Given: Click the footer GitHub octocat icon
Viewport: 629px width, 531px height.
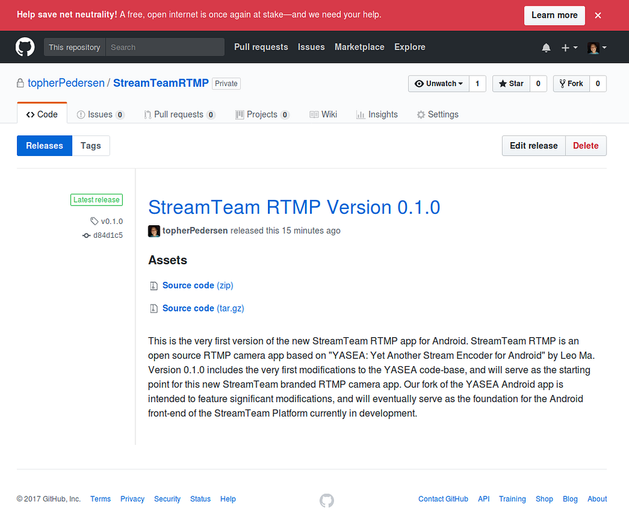Looking at the screenshot, I should [326, 501].
